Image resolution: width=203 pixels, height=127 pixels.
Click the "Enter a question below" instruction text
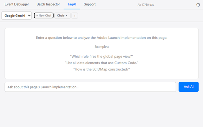click(x=101, y=37)
